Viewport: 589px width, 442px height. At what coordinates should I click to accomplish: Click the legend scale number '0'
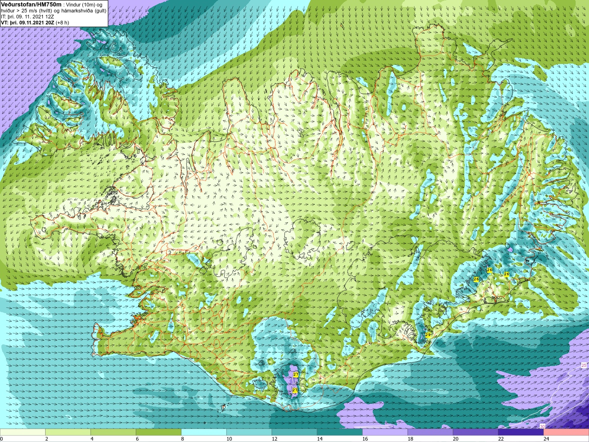click(x=2, y=439)
